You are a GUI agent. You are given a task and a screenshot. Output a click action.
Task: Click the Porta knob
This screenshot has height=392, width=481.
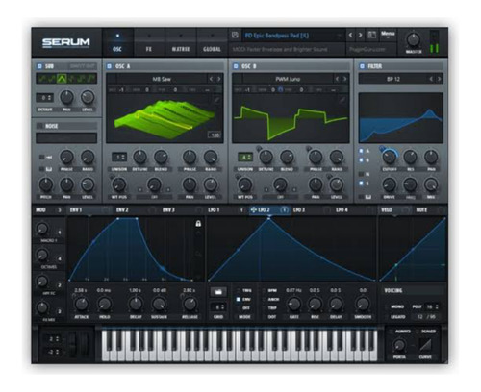tap(399, 345)
